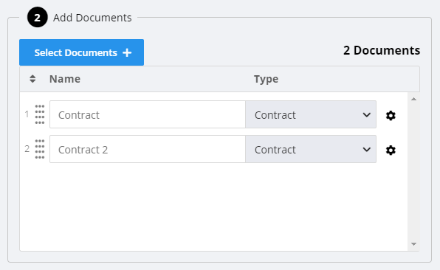Click the '2 Documents' count label
The image size is (440, 270).
tap(382, 50)
